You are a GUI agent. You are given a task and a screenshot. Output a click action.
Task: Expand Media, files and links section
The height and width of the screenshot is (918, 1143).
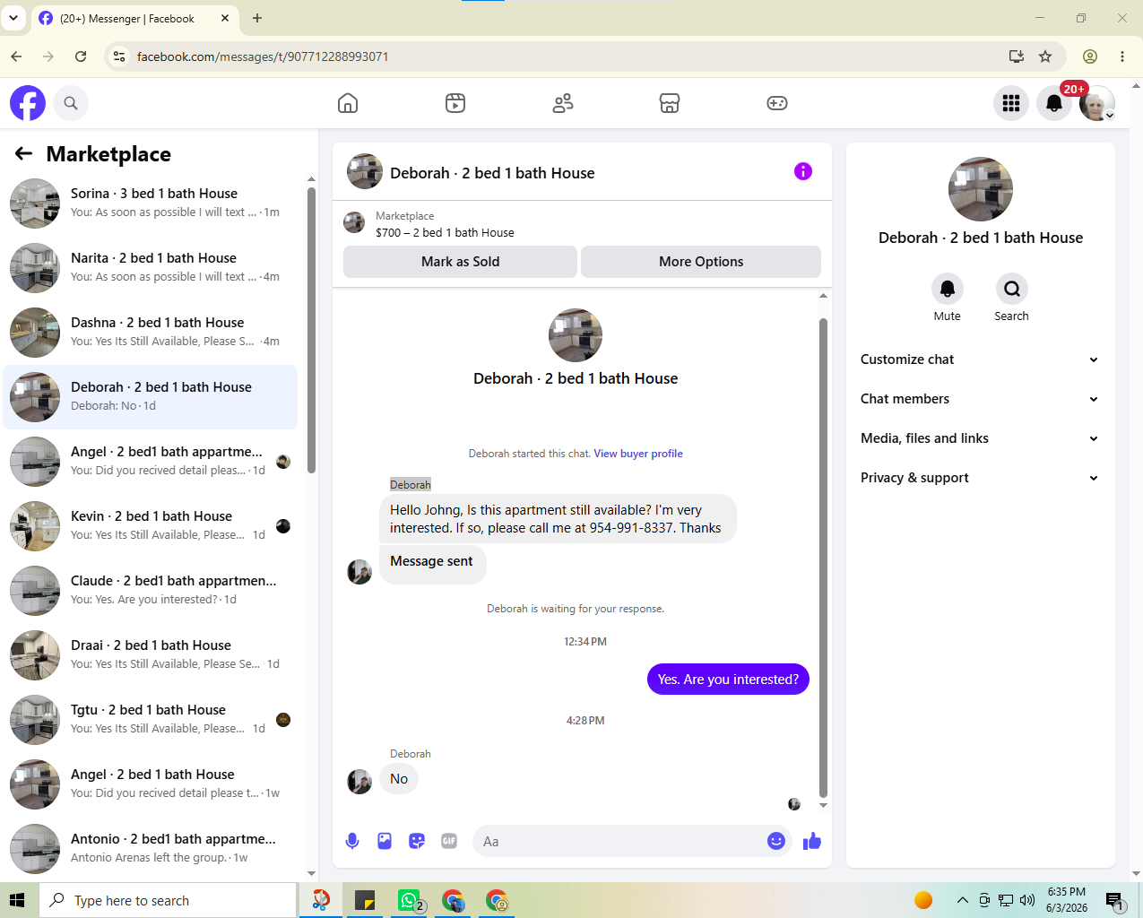pyautogui.click(x=979, y=438)
